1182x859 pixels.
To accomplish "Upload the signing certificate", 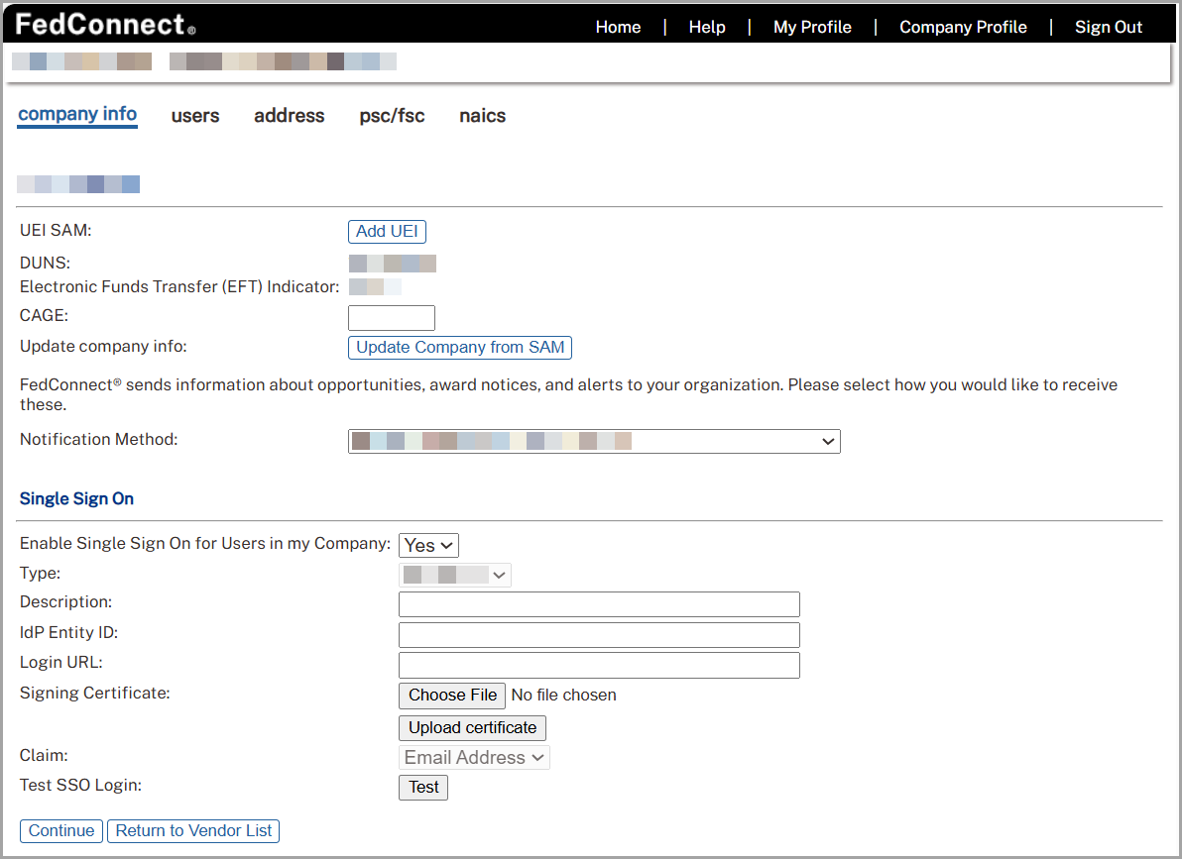I will (472, 727).
